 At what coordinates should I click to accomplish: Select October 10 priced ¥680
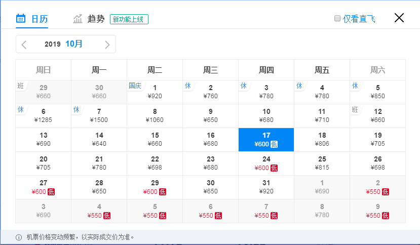(x=266, y=116)
